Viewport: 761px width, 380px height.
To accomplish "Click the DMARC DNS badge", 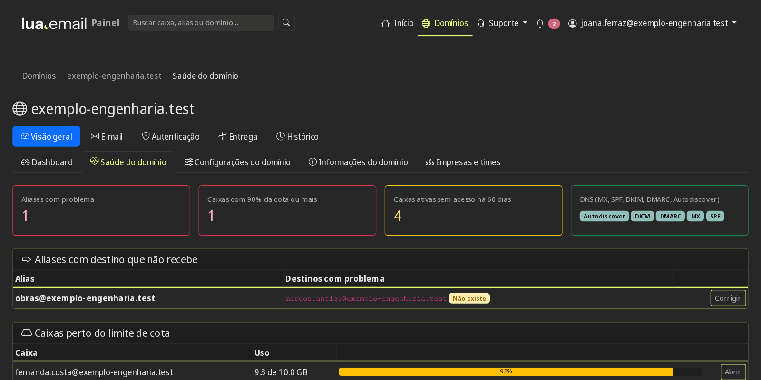I will coord(670,216).
